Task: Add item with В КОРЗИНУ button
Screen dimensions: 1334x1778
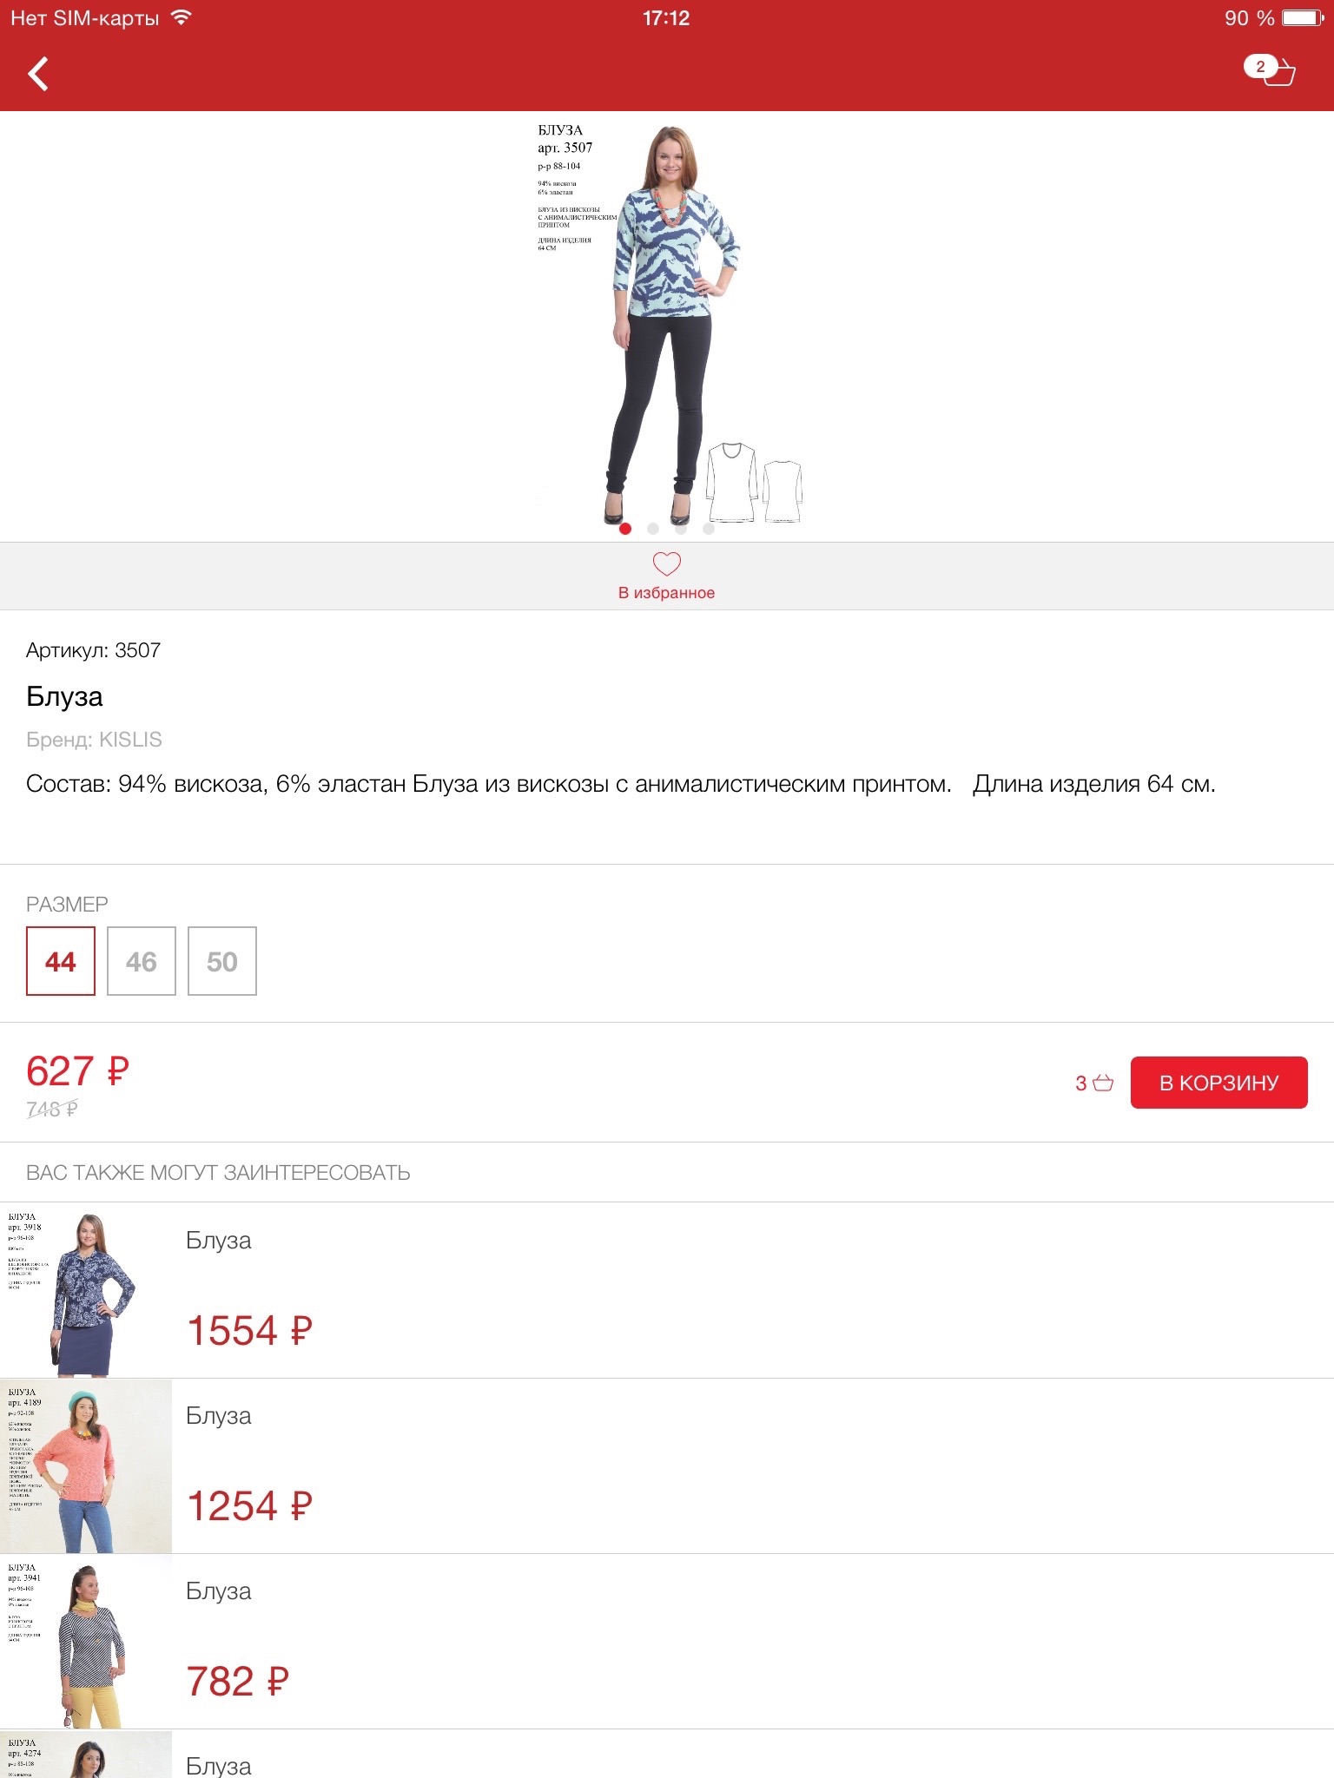Action: tap(1218, 1083)
